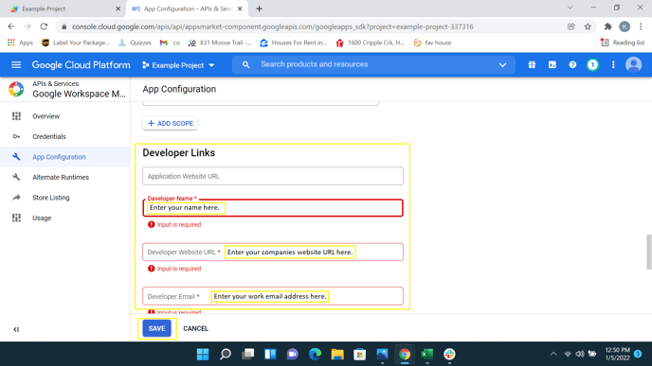The height and width of the screenshot is (366, 652).
Task: Click the App Configuration wrench icon
Action: coord(16,157)
